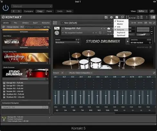The height and width of the screenshot is (131, 157).
Task: Add an output channel with plus icon
Action: point(62,73)
